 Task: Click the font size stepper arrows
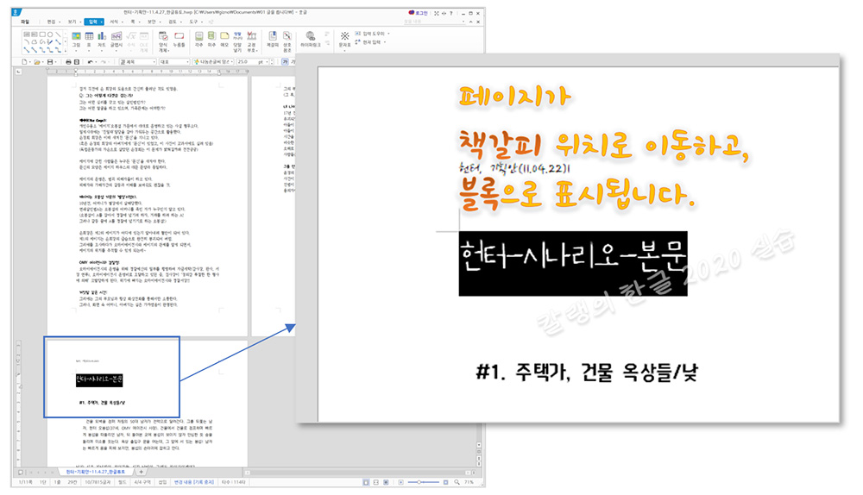272,62
